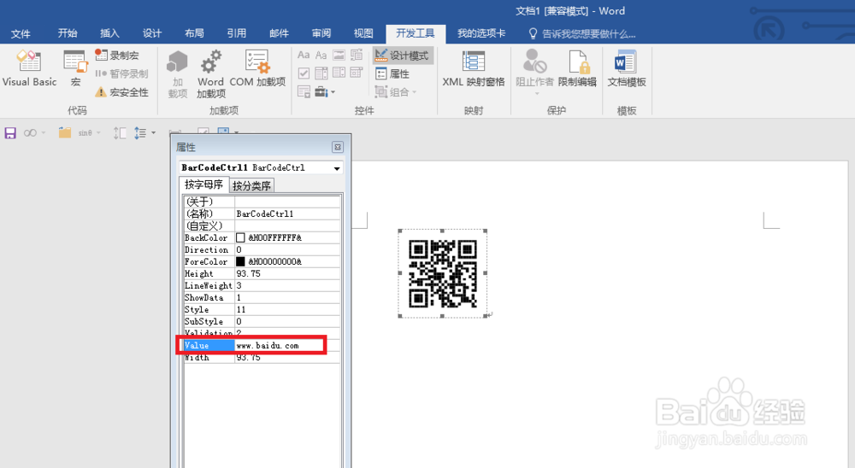Screen dimensions: 855x468
Task: Click the purple Save icon in quick toolbar
Action: pos(10,133)
